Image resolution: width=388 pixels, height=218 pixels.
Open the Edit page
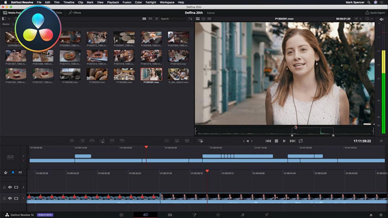pos(169,214)
